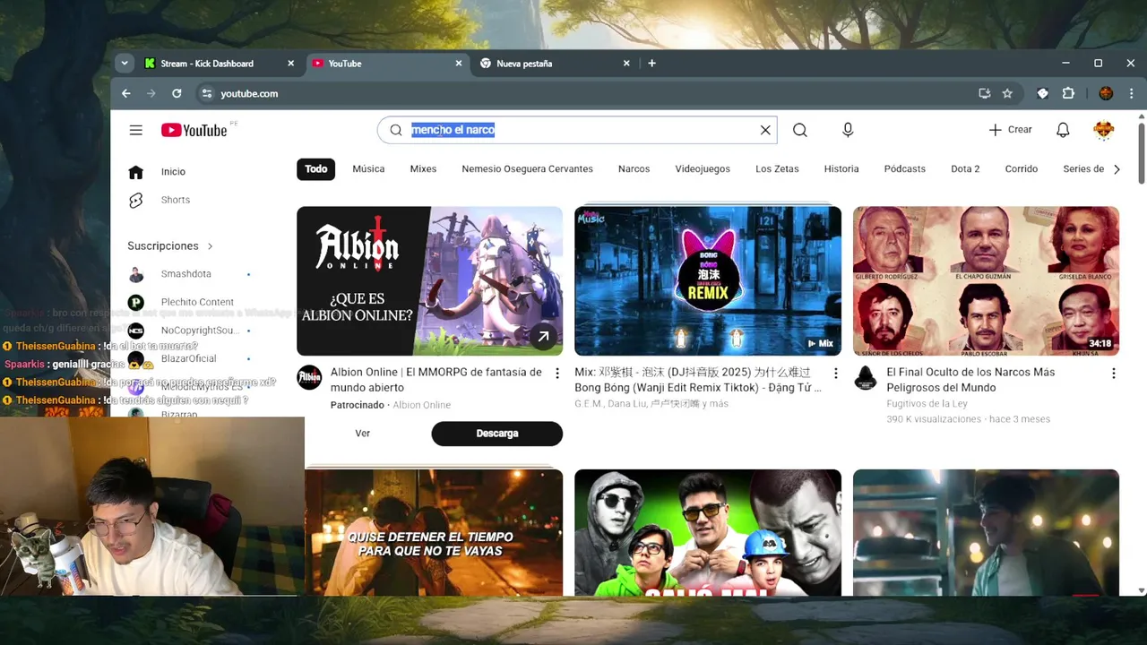The image size is (1147, 645).
Task: Click the Crear button
Action: pos(1011,130)
